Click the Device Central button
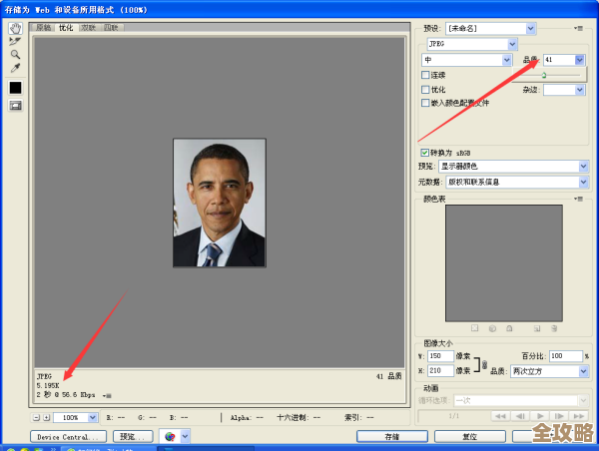This screenshot has width=599, height=451. click(68, 437)
